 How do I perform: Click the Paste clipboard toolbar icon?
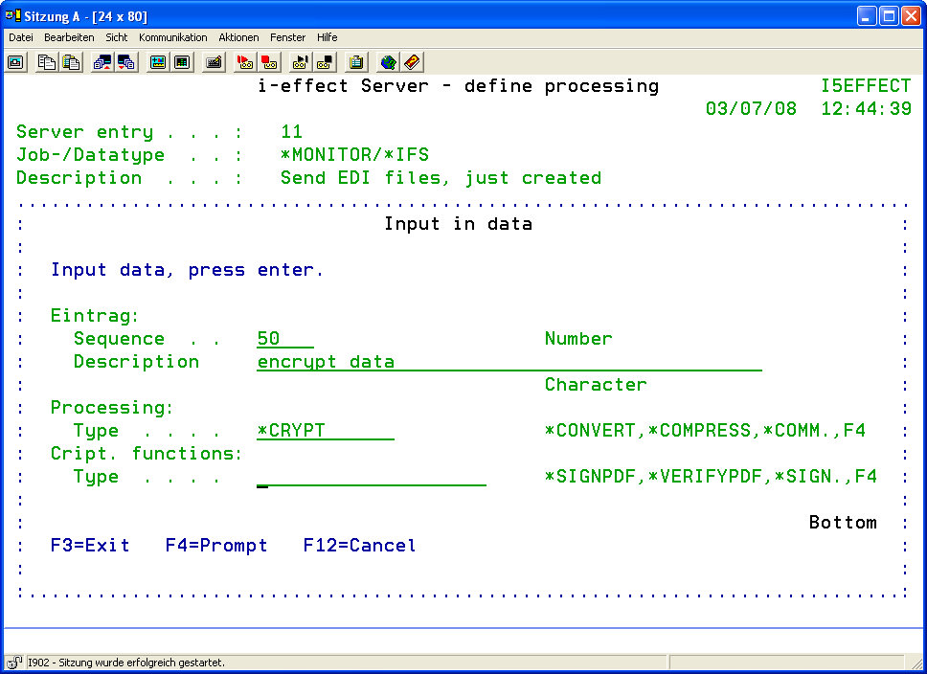pos(71,62)
